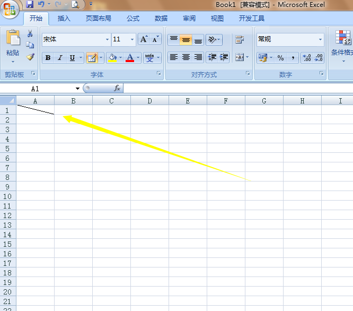Viewport: 353px width, 311px height.
Task: Activate the Format Painter brush
Action: (30, 57)
